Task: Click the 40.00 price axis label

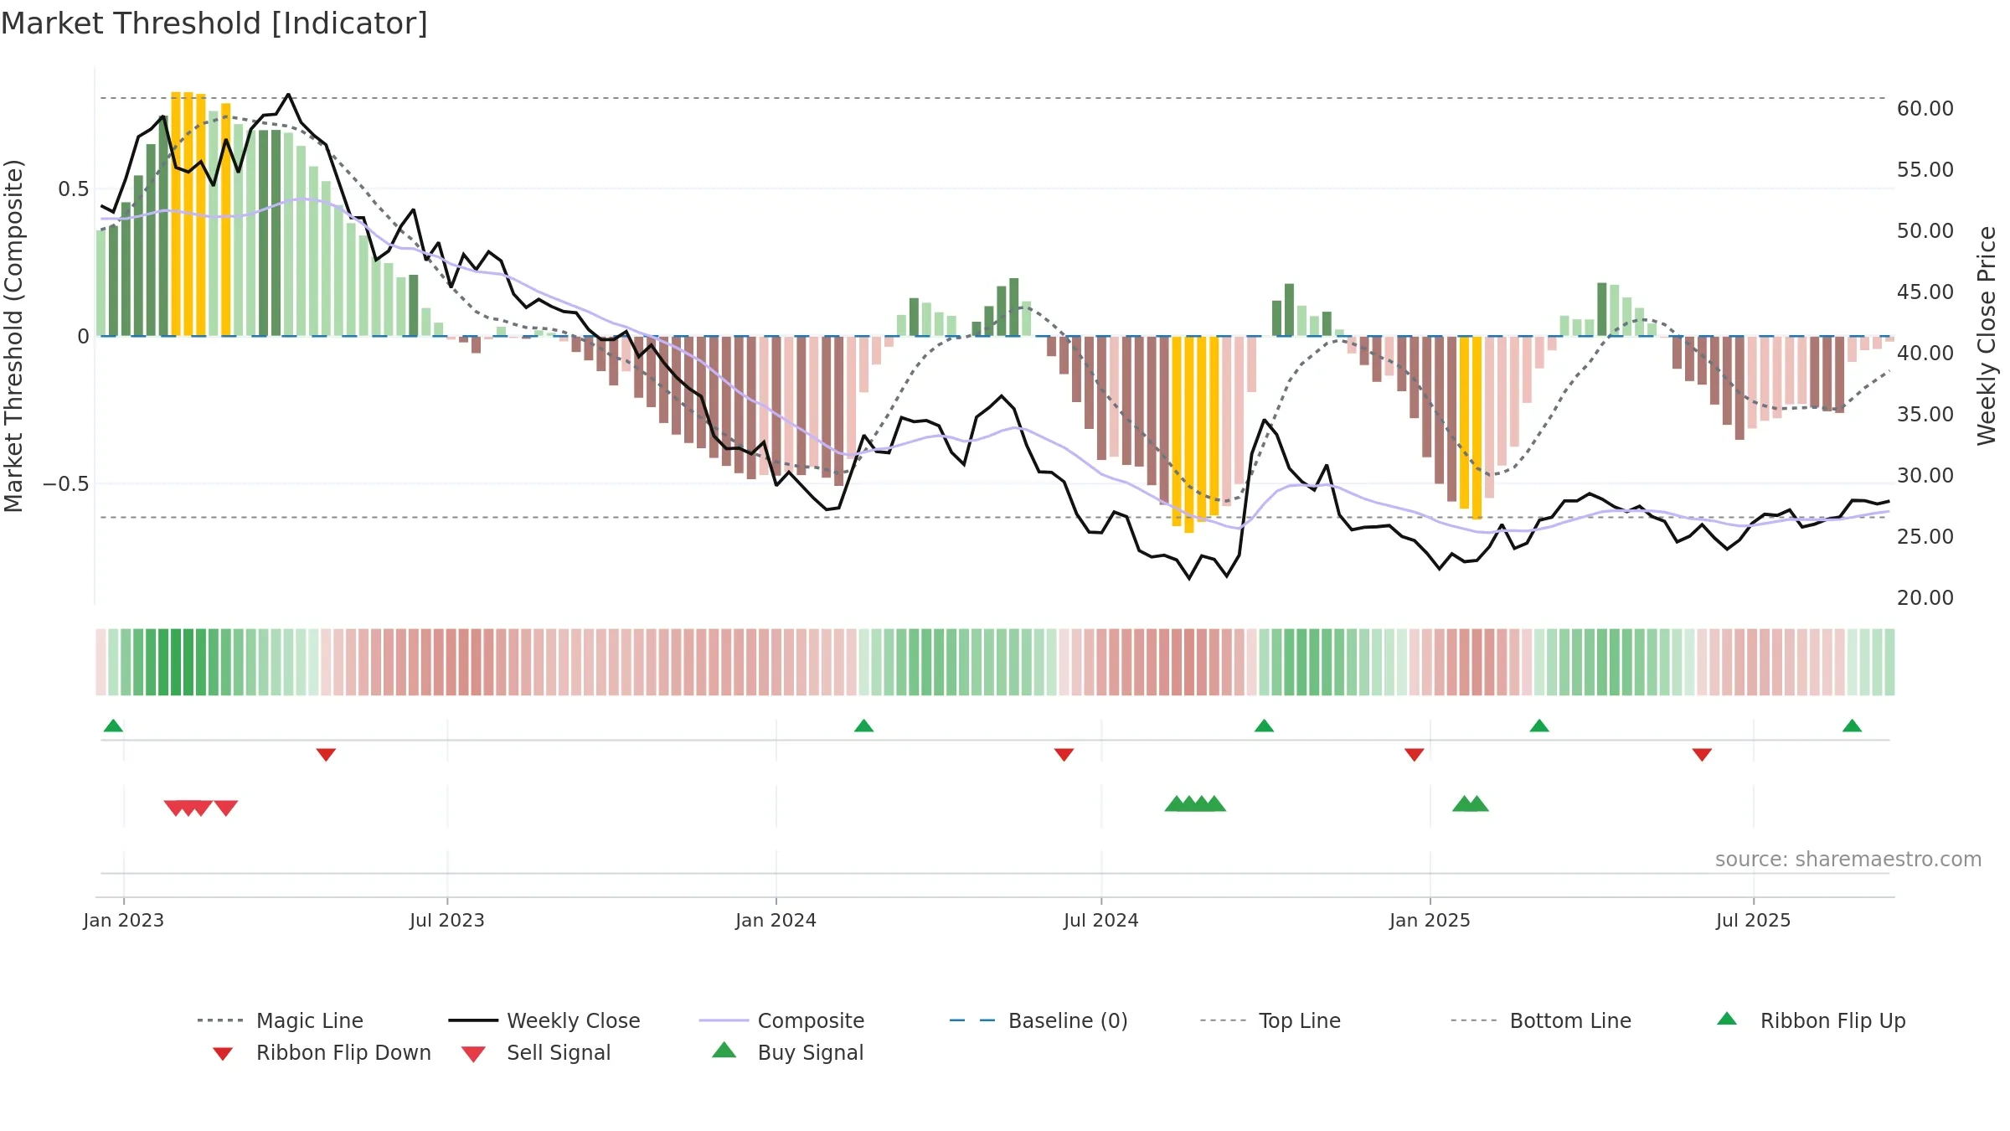Action: click(x=1925, y=353)
